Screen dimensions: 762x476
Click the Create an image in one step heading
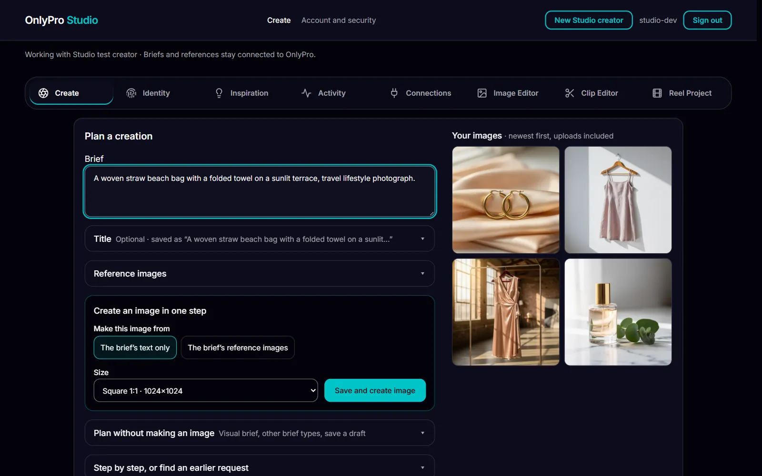pyautogui.click(x=150, y=311)
